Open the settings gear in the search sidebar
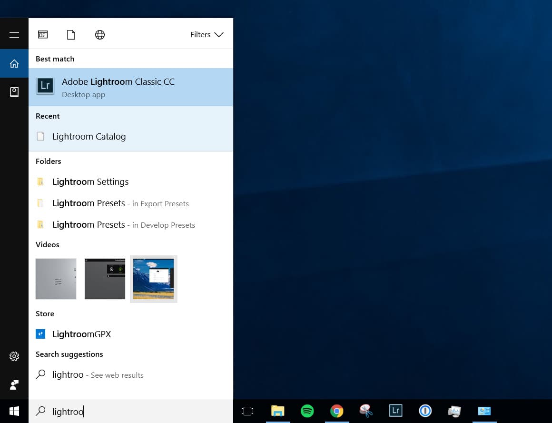Image resolution: width=552 pixels, height=423 pixels. [x=14, y=356]
